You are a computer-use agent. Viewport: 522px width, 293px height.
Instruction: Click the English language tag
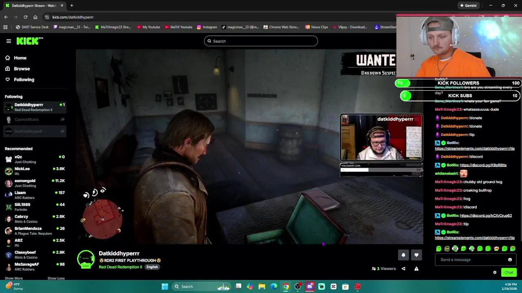(152, 267)
